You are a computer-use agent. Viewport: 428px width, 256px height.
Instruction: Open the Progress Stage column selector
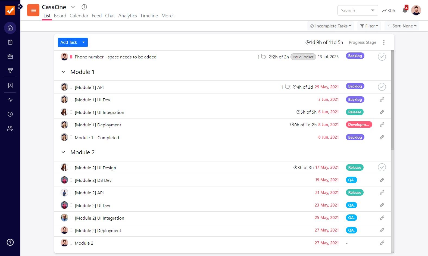pyautogui.click(x=363, y=42)
